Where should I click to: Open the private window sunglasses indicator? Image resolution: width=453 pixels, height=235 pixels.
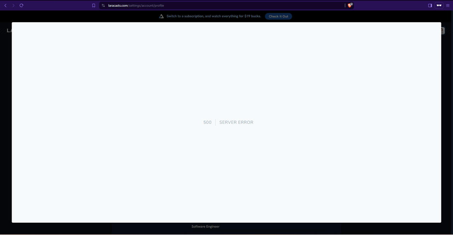(439, 5)
